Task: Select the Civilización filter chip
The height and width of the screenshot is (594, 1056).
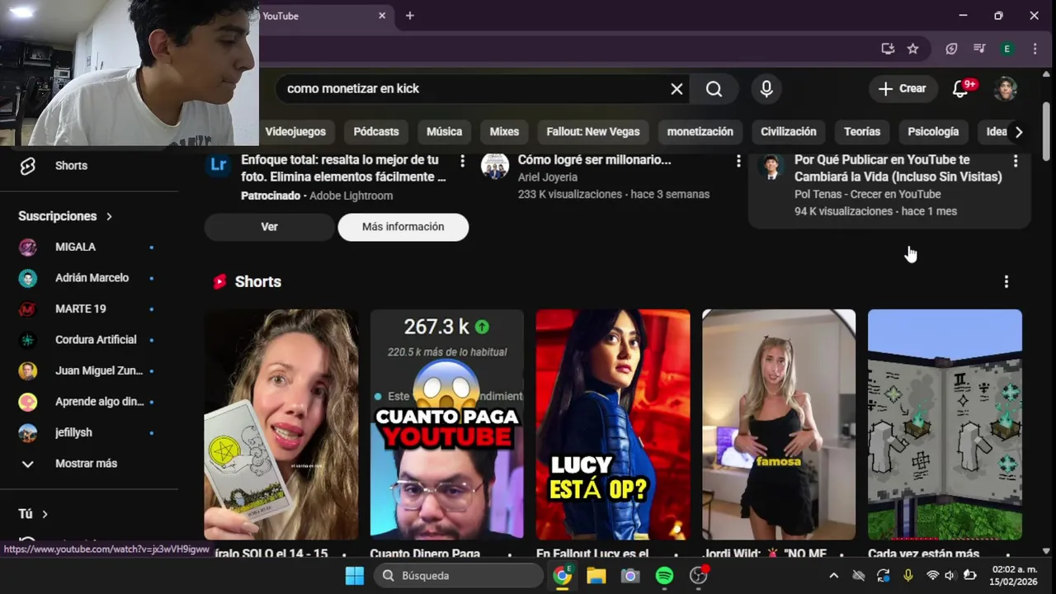Action: 789,132
